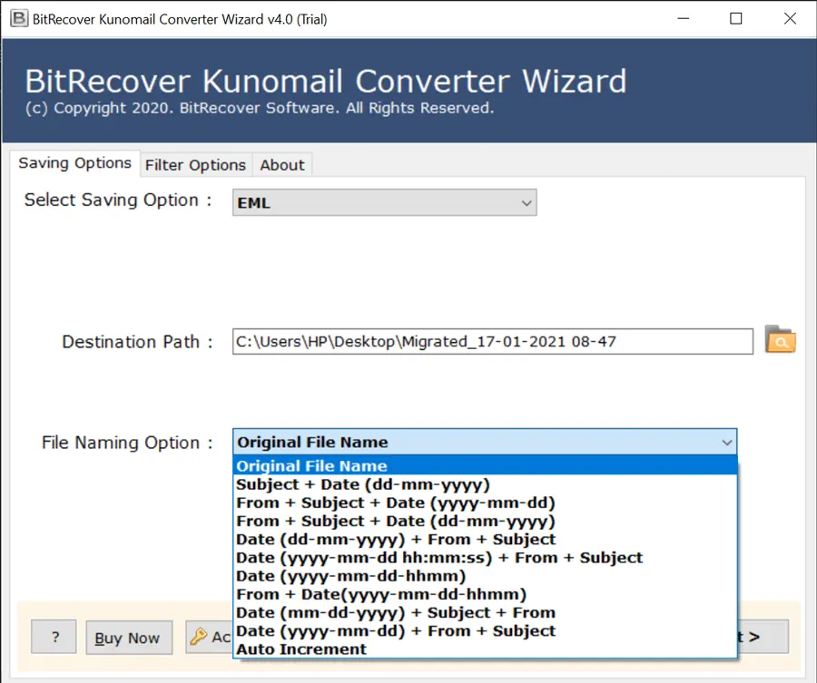This screenshot has width=817, height=683.
Task: Maximize the Converter Wizard window
Action: [x=735, y=19]
